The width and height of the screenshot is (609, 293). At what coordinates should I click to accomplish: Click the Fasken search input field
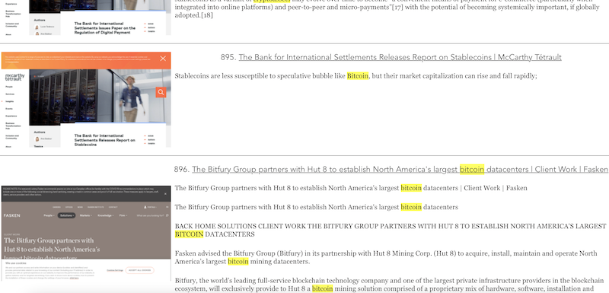click(x=150, y=215)
